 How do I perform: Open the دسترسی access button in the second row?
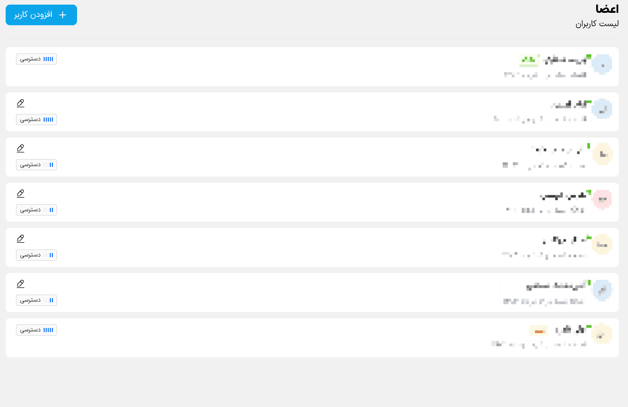click(36, 120)
